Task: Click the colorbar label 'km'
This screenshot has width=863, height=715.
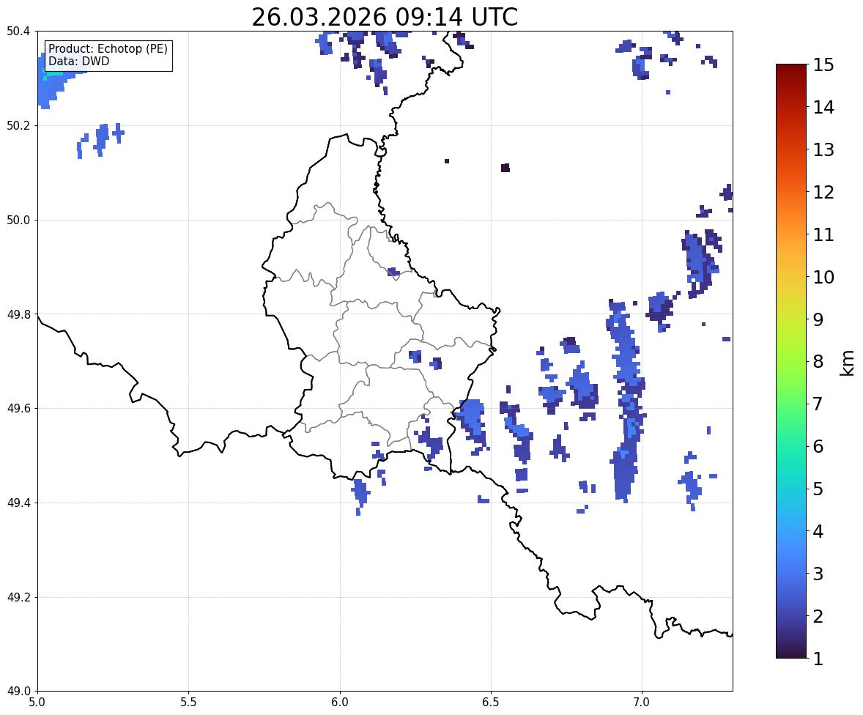Action: point(848,363)
